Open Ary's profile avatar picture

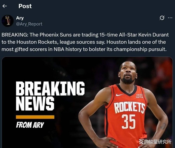point(8,21)
